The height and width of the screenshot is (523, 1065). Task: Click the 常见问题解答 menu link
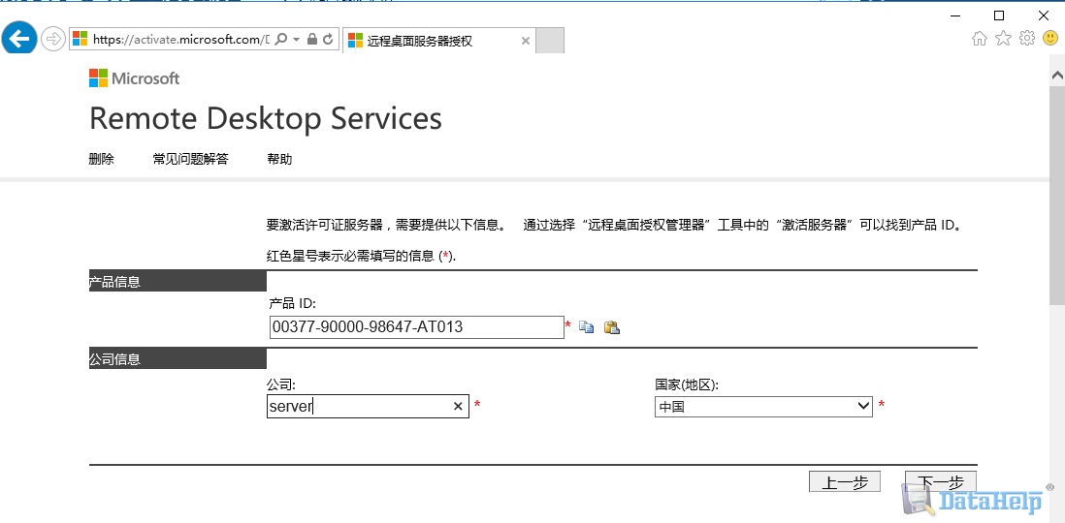(191, 160)
